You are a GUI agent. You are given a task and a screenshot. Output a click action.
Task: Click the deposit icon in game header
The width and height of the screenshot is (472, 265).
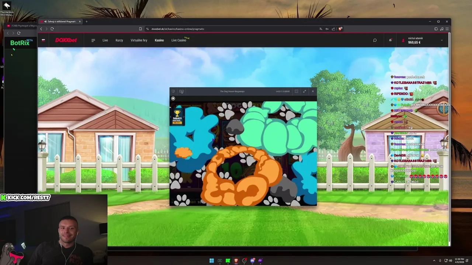pyautogui.click(x=181, y=91)
